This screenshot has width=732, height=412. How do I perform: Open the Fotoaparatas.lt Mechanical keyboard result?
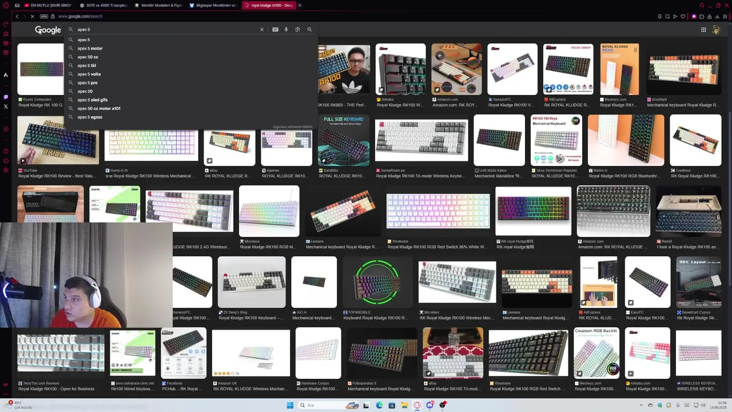(x=382, y=353)
